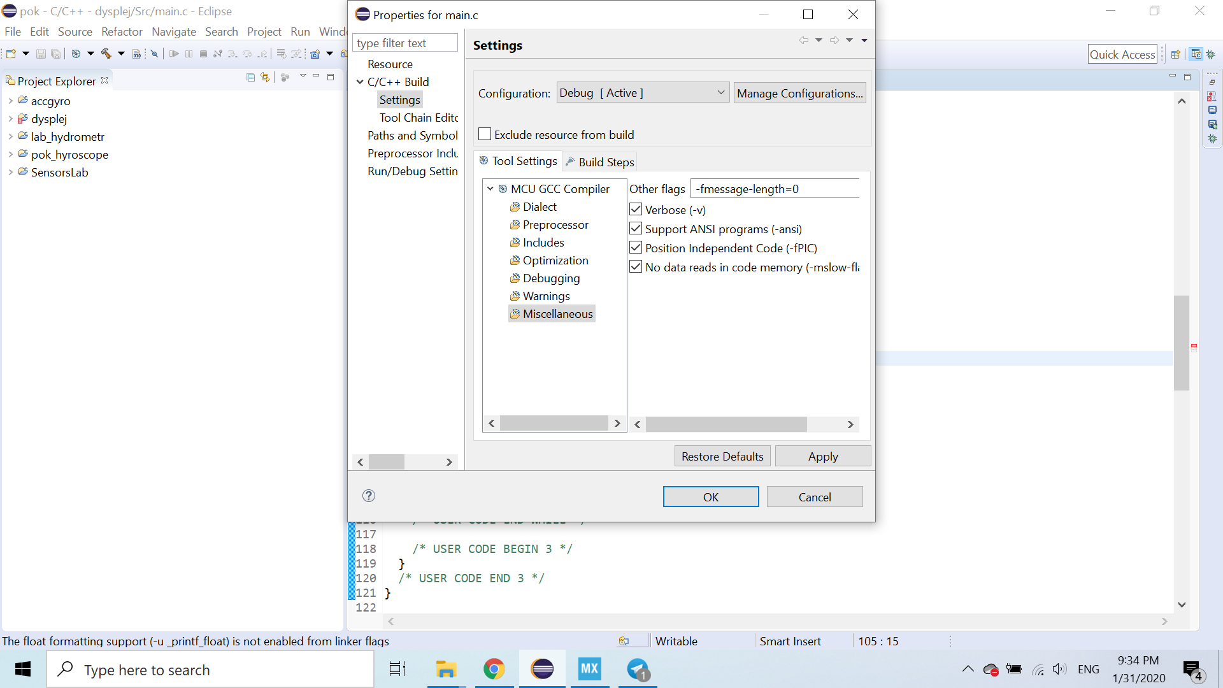Viewport: 1223px width, 688px height.
Task: Click the Build hammer icon in toolbar
Action: click(106, 54)
